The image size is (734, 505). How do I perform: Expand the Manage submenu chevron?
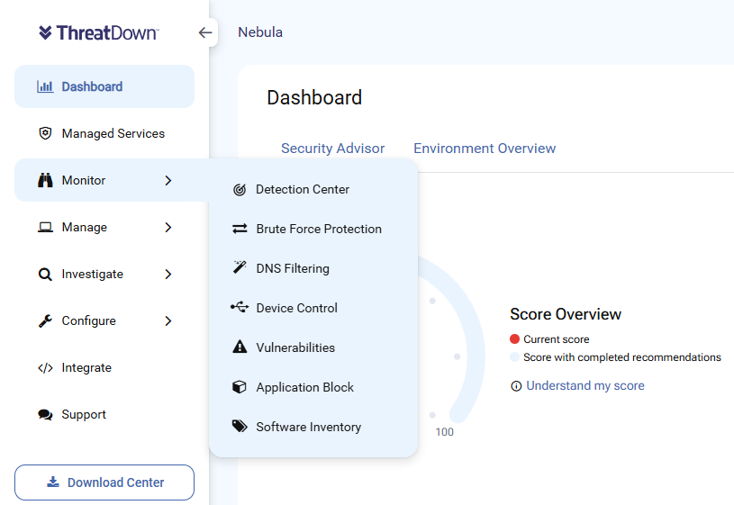[168, 228]
